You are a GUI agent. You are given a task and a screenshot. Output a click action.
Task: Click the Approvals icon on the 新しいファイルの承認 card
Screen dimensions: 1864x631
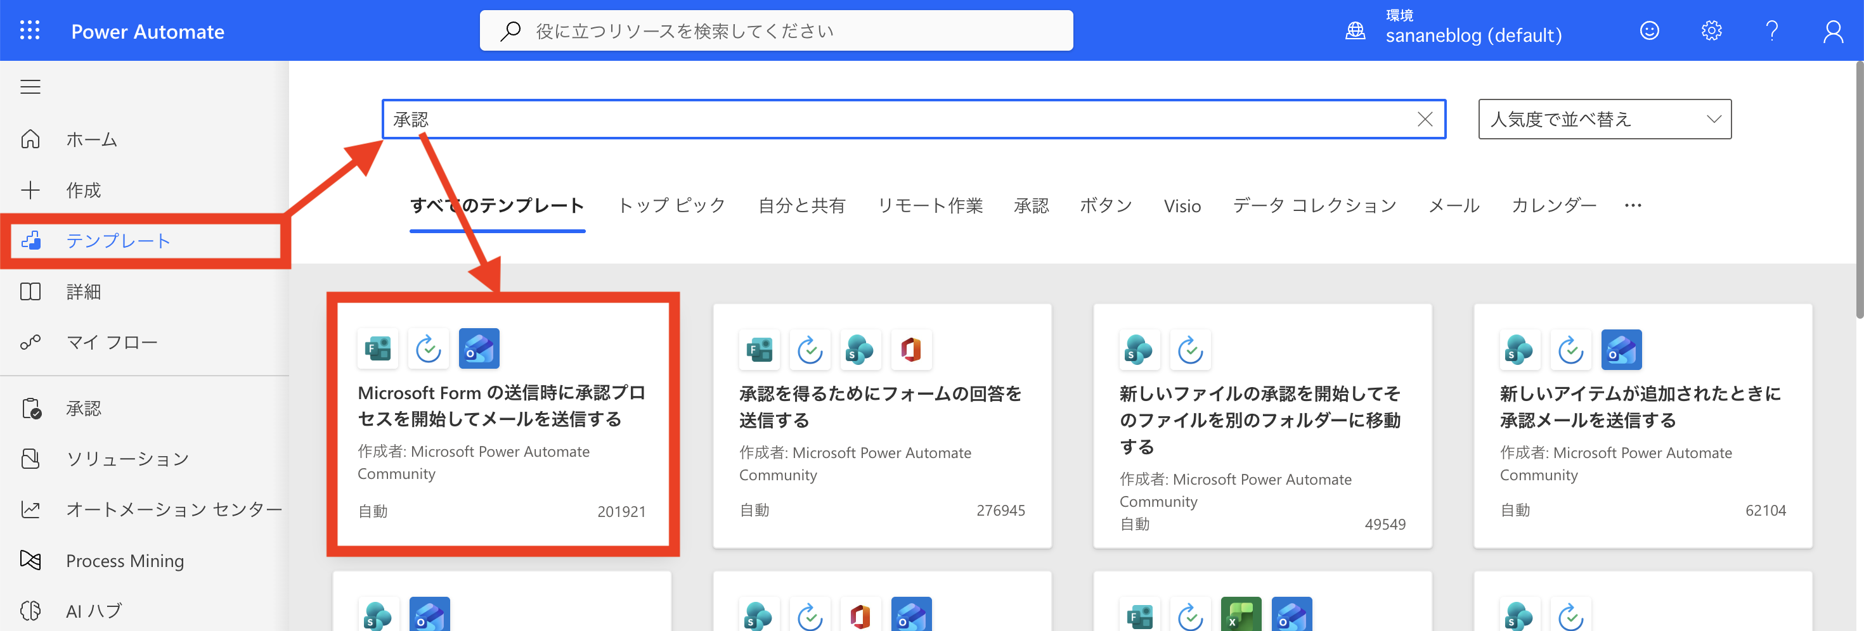click(1189, 350)
